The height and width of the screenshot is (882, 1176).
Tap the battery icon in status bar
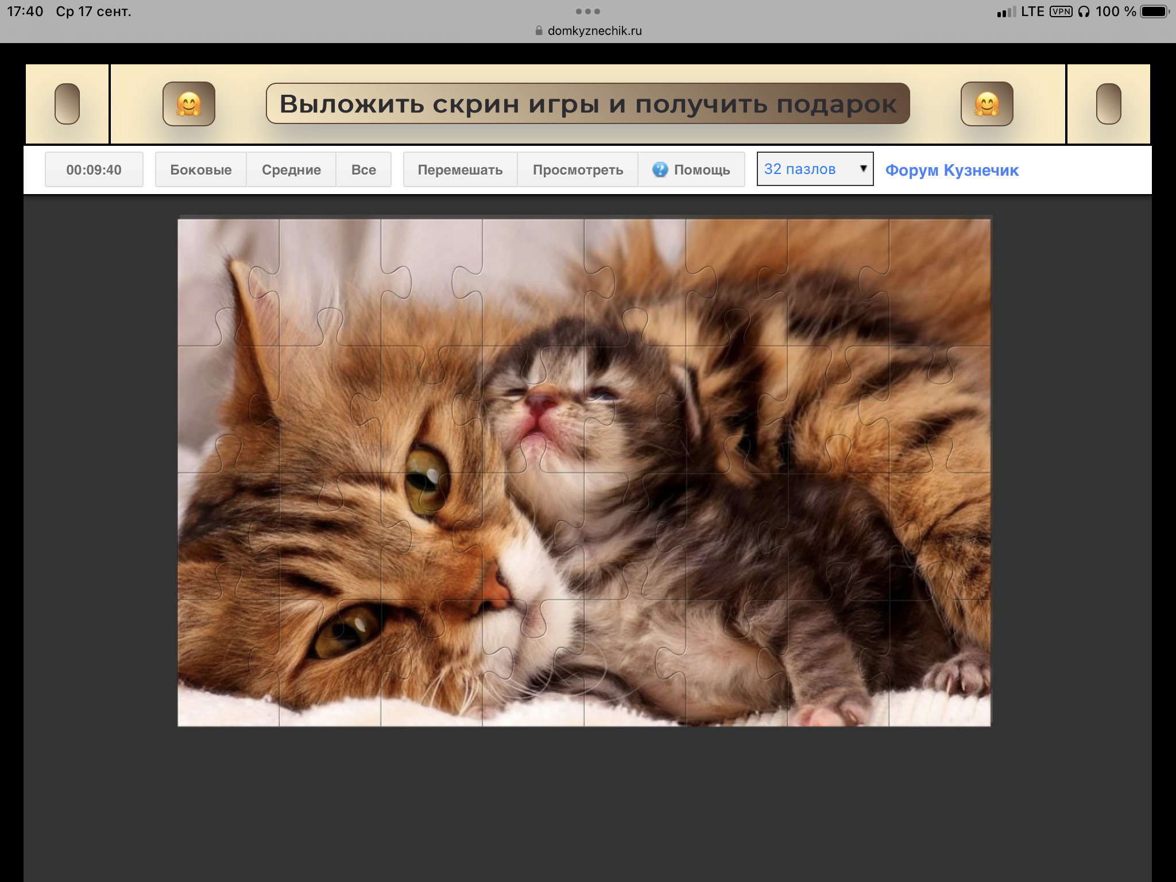[x=1155, y=11]
